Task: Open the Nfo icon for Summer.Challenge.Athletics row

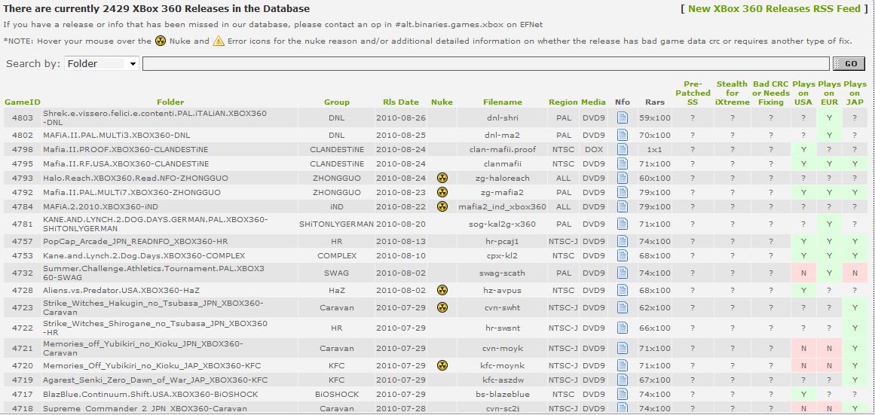Action: coord(623,273)
